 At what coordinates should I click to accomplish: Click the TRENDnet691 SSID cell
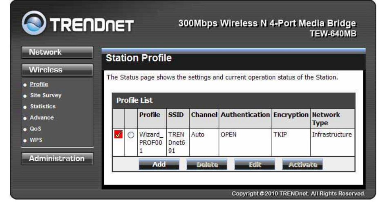(176, 142)
